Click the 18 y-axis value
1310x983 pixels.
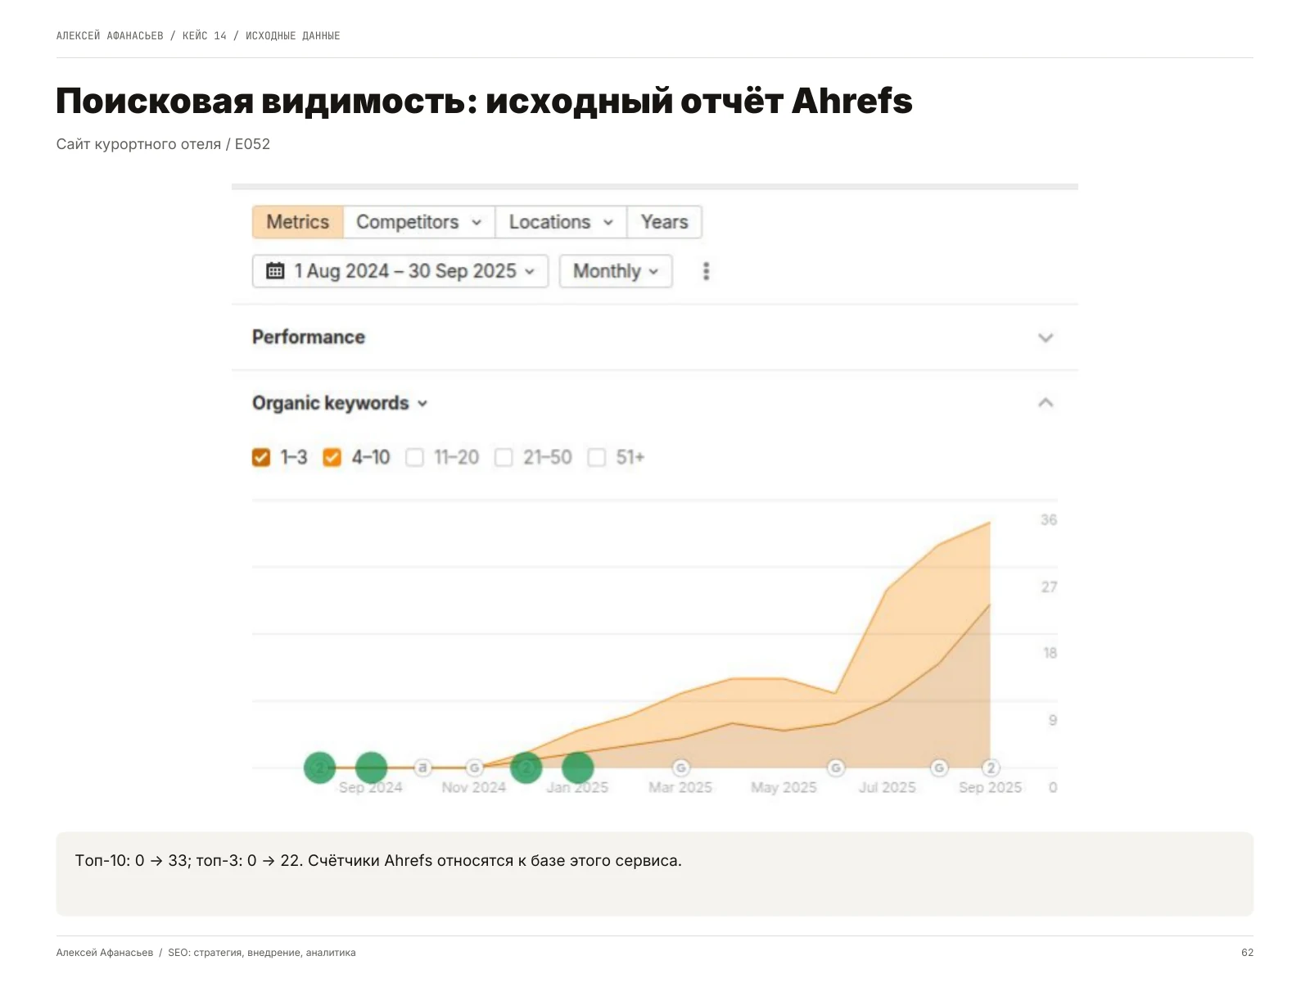click(1050, 653)
